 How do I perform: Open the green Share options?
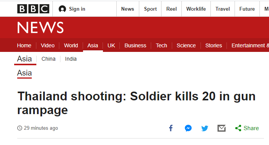[x=247, y=128]
